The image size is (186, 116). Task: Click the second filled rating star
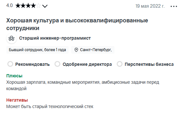tap(23, 6)
